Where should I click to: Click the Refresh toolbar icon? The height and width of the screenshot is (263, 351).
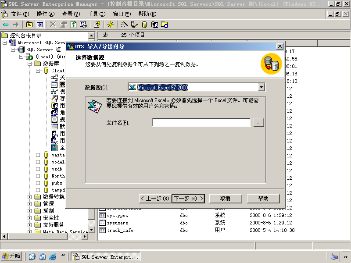tap(73, 25)
